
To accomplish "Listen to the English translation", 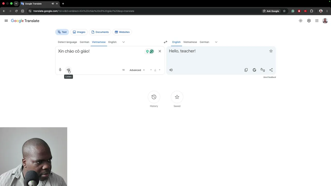I will point(171,70).
